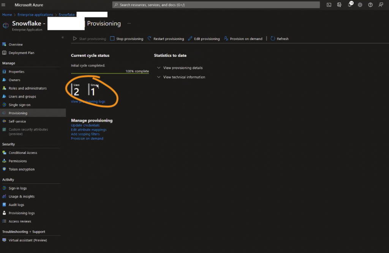Restart provisioning from the toolbar

pyautogui.click(x=166, y=38)
